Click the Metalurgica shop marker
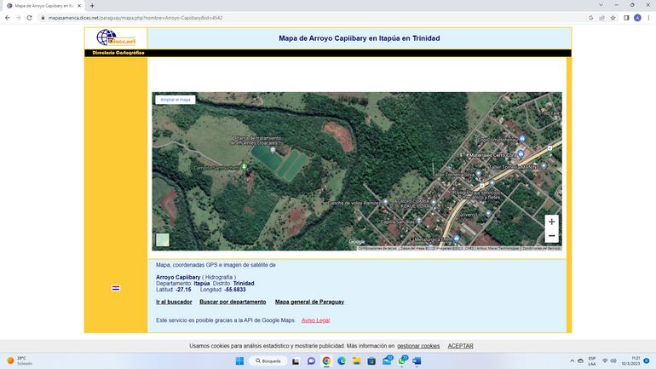This screenshot has width=656, height=369. tap(457, 239)
